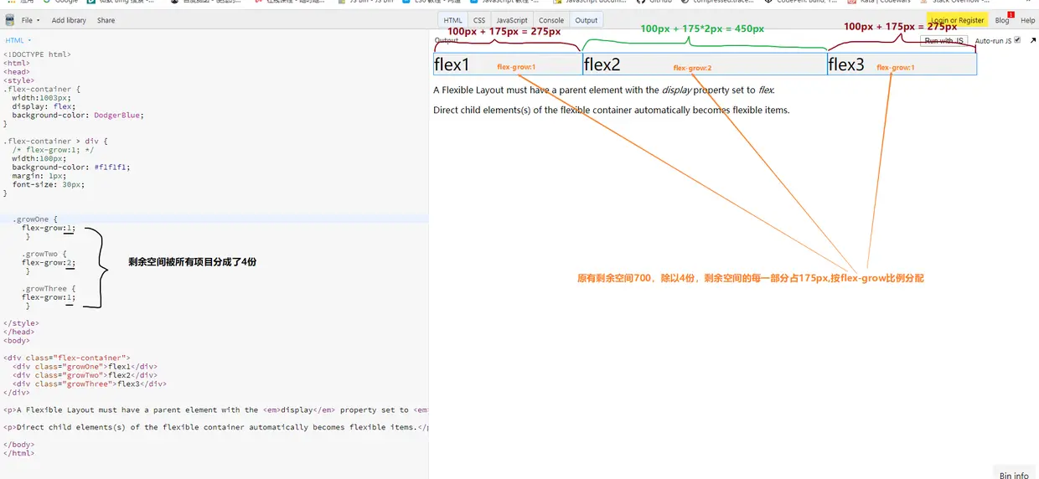Click the 'background-color: #f1f1f1;' code line
The height and width of the screenshot is (479, 1039).
click(71, 167)
